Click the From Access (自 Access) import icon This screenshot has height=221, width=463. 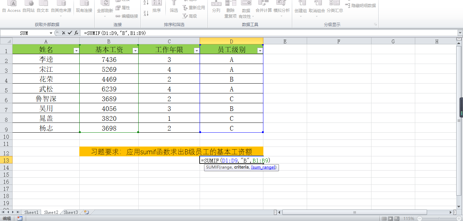coord(12,7)
